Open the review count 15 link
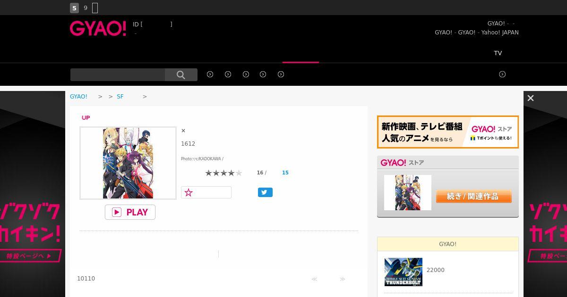Screen dimensions: 567x297 point(285,173)
